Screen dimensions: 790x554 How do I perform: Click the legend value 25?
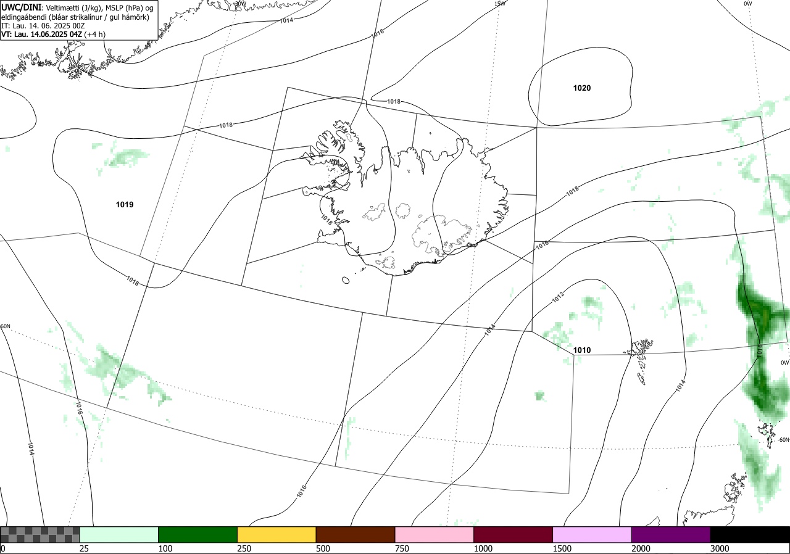tap(84, 548)
